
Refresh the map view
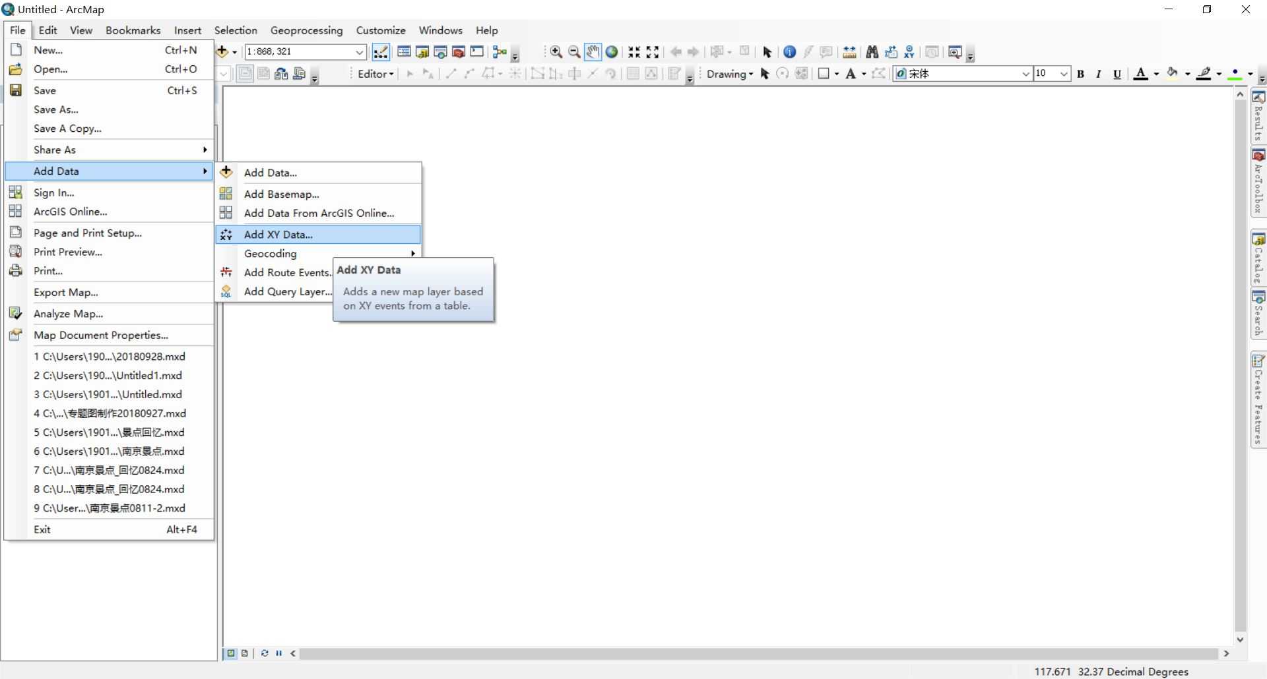point(265,653)
